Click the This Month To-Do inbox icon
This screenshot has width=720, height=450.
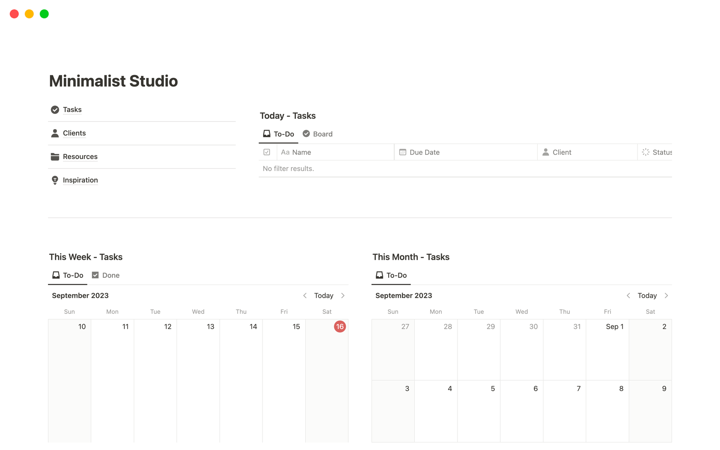point(379,275)
